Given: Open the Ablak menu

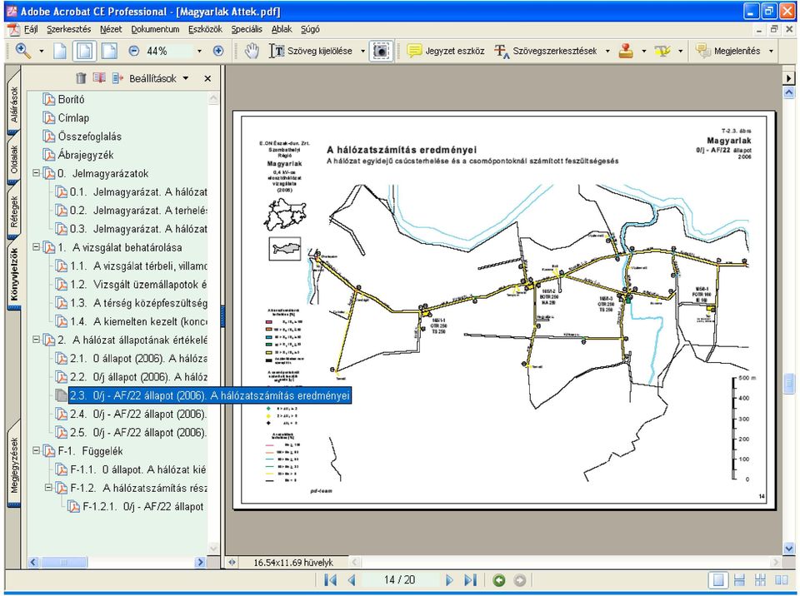Looking at the screenshot, I should 282,29.
